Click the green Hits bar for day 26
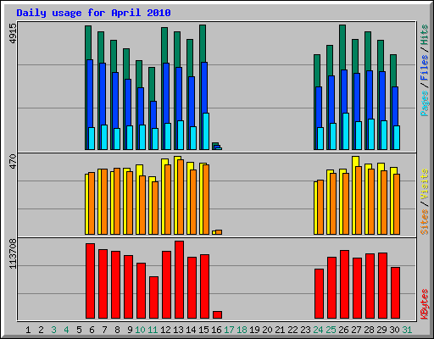 pyautogui.click(x=342, y=47)
